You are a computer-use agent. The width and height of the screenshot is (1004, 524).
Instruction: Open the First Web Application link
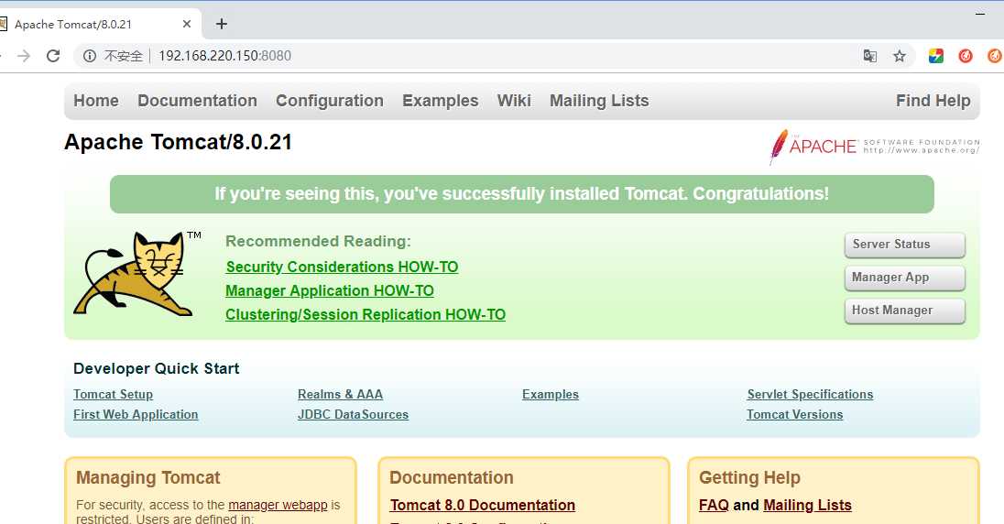coord(136,414)
